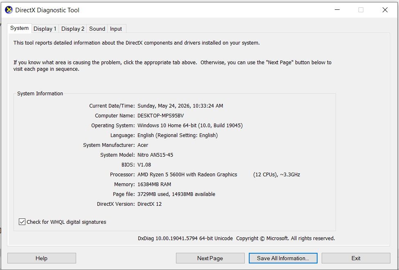Click Save All Information button
This screenshot has width=399, height=270.
283,258
